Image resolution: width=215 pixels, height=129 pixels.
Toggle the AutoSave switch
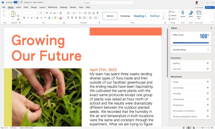16,2
